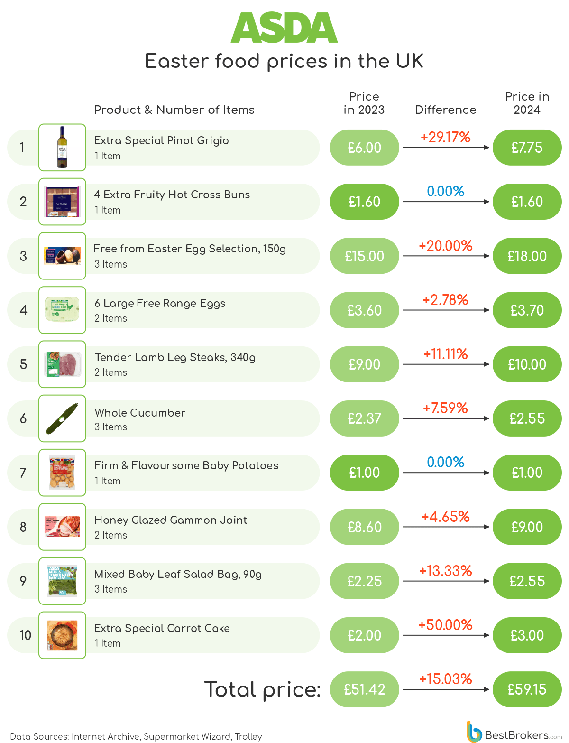Select the Easter Egg Selection thumbnail
Screen dimensions: 569x743
(x=62, y=256)
